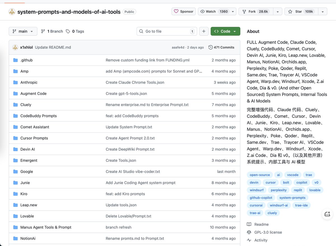Open commit 'Create Claude Chrome Tools.json'
The image size is (336, 246).
click(x=135, y=82)
